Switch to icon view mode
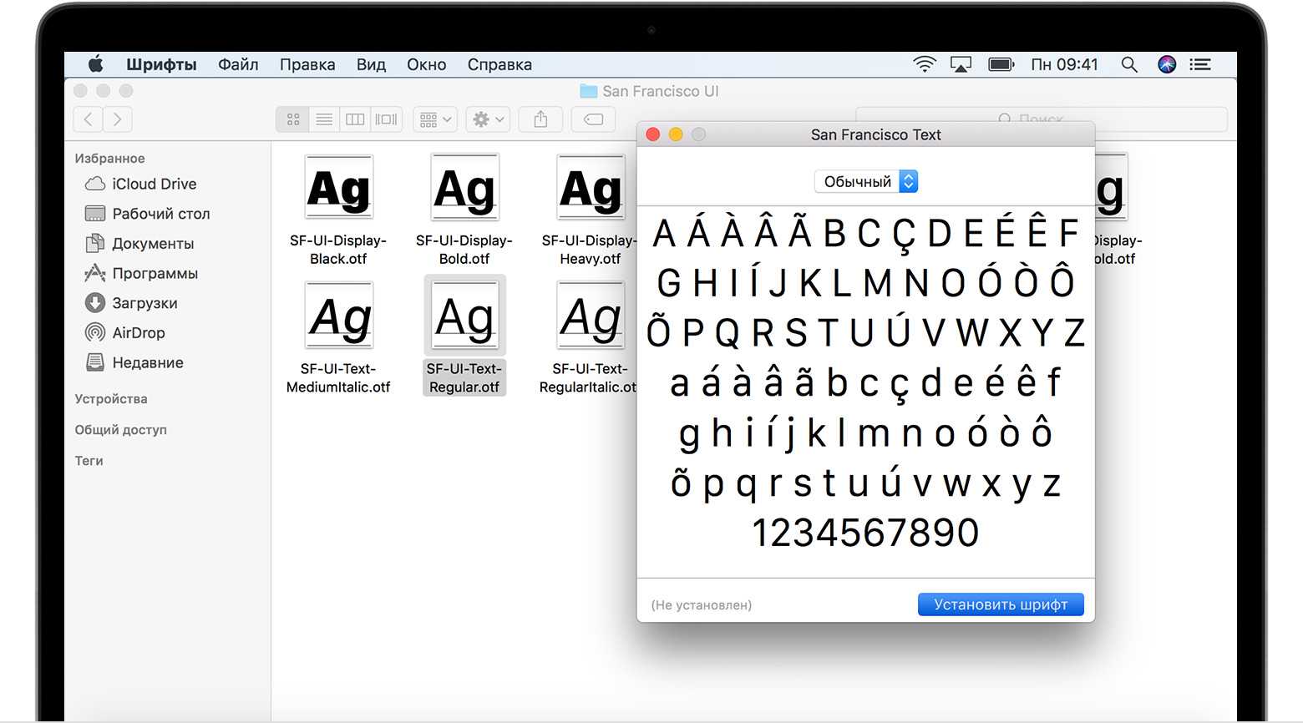 tap(293, 119)
